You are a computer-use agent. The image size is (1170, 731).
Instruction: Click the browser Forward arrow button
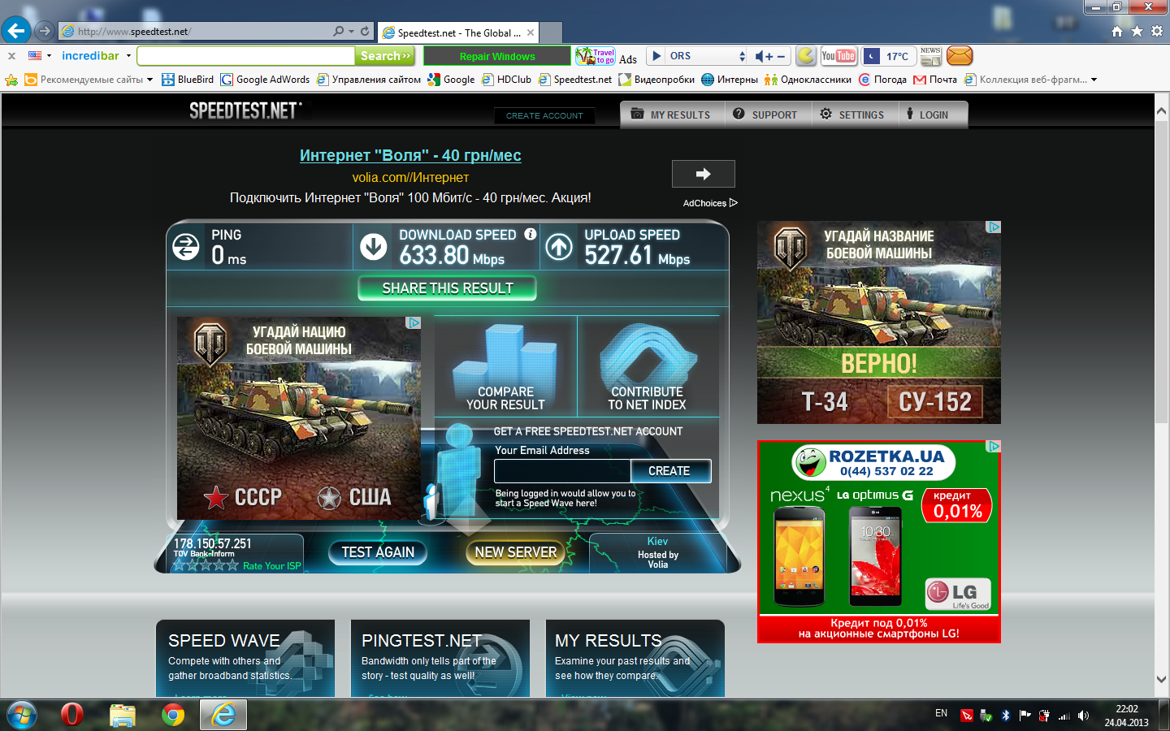click(x=45, y=31)
